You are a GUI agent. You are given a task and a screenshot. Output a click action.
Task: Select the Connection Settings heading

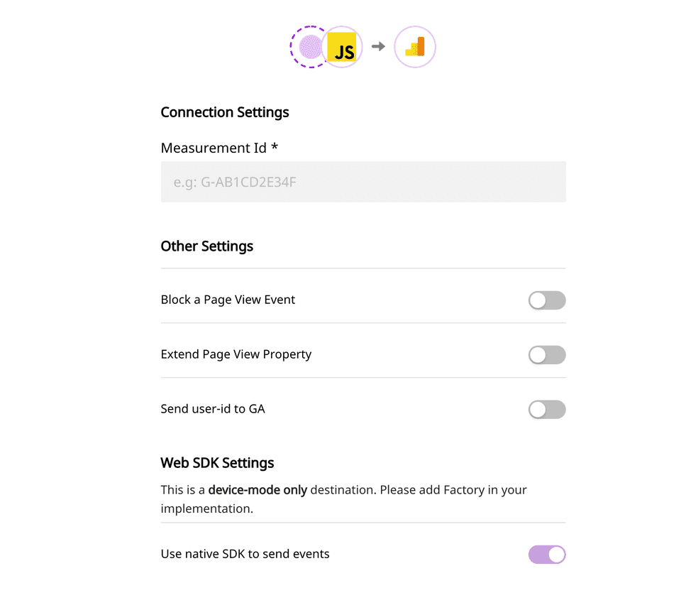pyautogui.click(x=225, y=112)
